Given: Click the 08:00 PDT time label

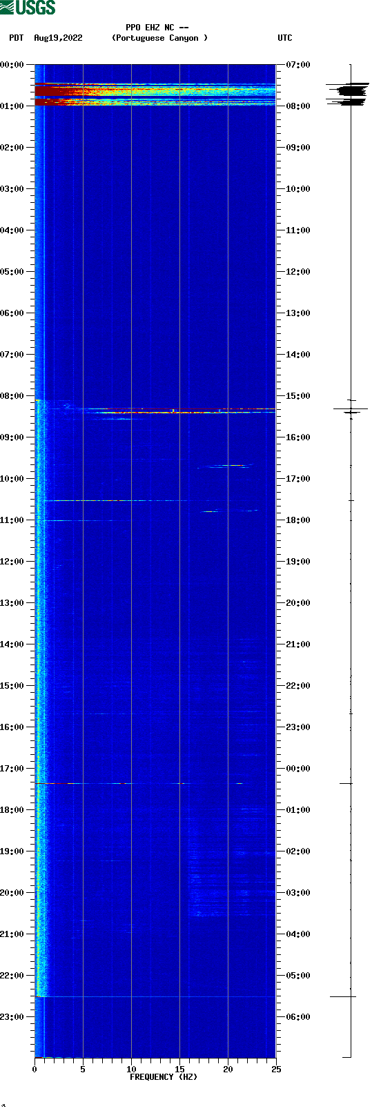Looking at the screenshot, I should click(x=12, y=395).
